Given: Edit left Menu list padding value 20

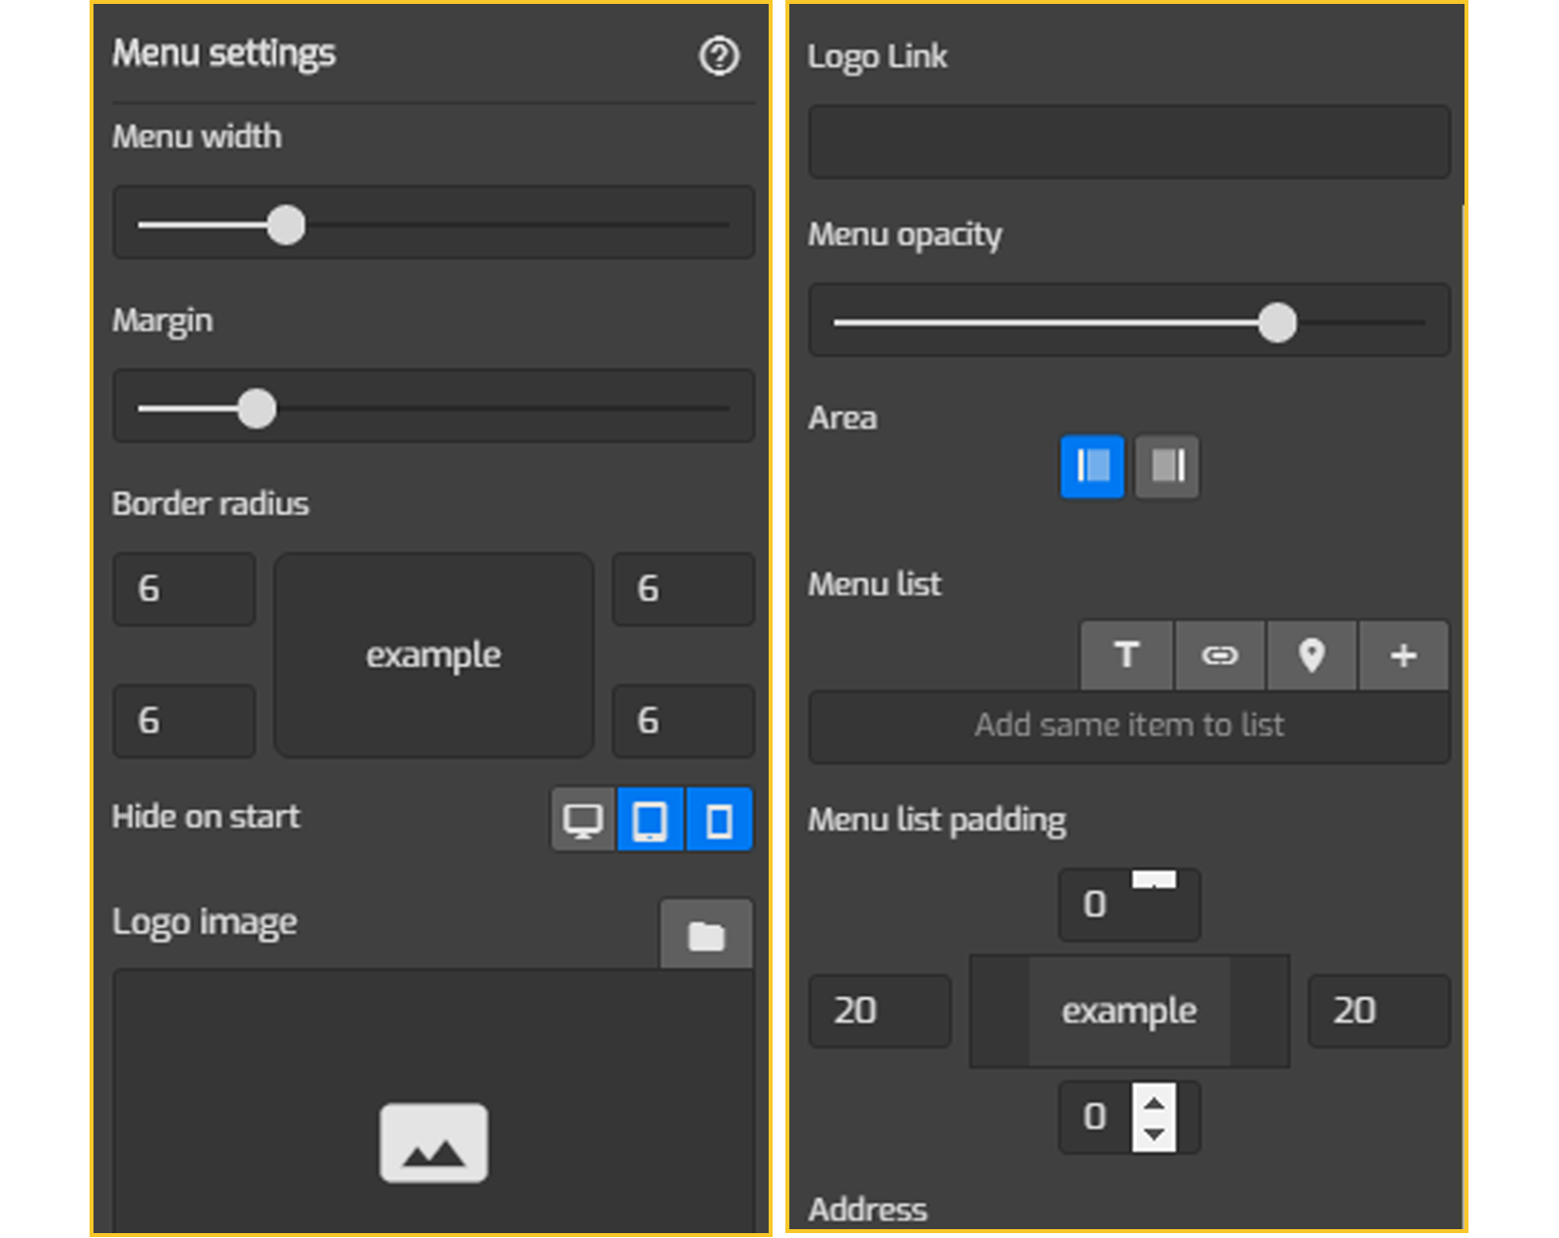Looking at the screenshot, I should 880,1011.
